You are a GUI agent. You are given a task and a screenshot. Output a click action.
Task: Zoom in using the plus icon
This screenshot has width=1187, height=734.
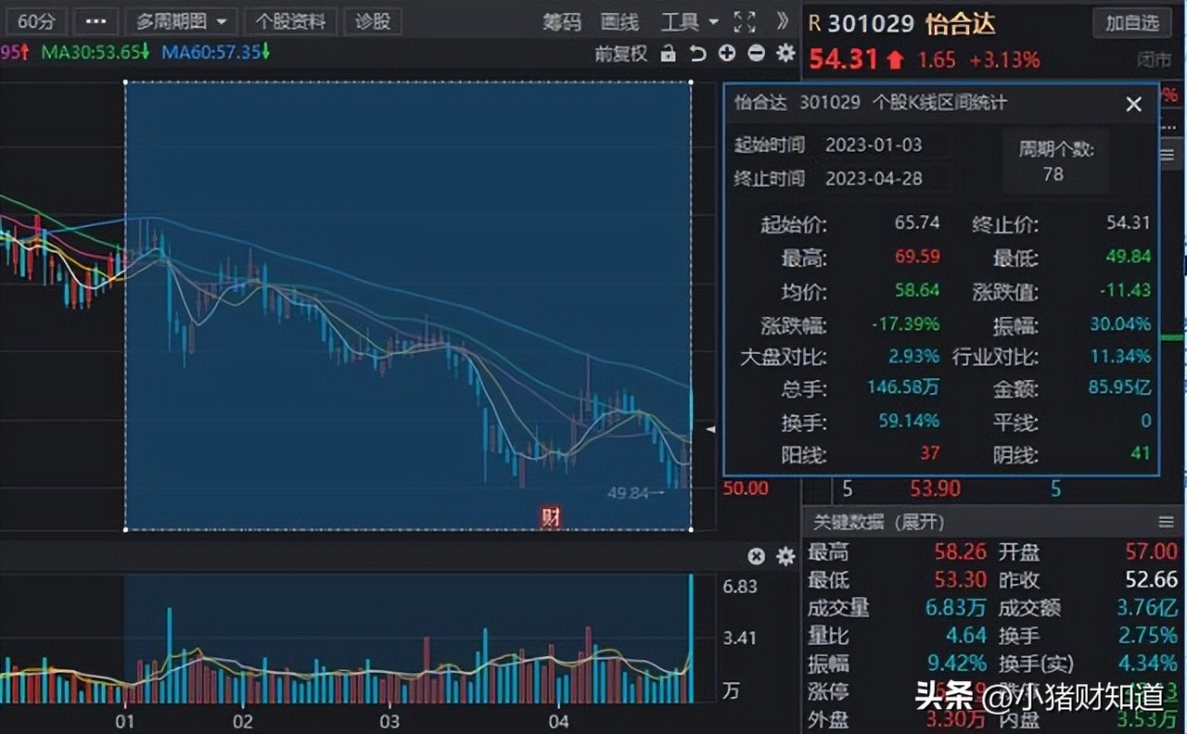click(x=727, y=54)
